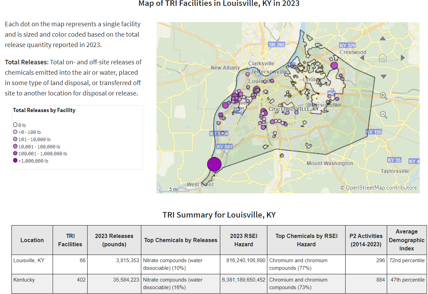Zoom in with the plus magnifier icon
Viewport: 428px width, 294px height.
383,96
